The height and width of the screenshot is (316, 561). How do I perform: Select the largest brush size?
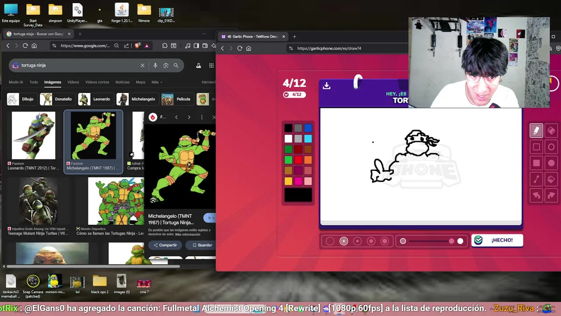385,241
